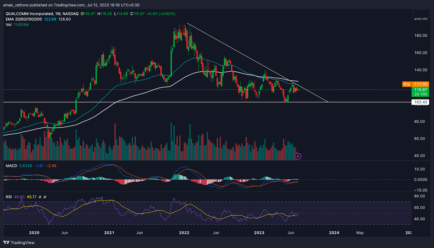Click the aman_rathore published header text
The height and width of the screenshot is (248, 434).
(x=71, y=5)
